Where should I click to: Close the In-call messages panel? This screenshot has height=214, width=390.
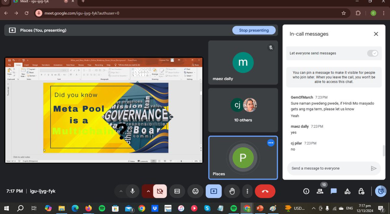pyautogui.click(x=376, y=34)
